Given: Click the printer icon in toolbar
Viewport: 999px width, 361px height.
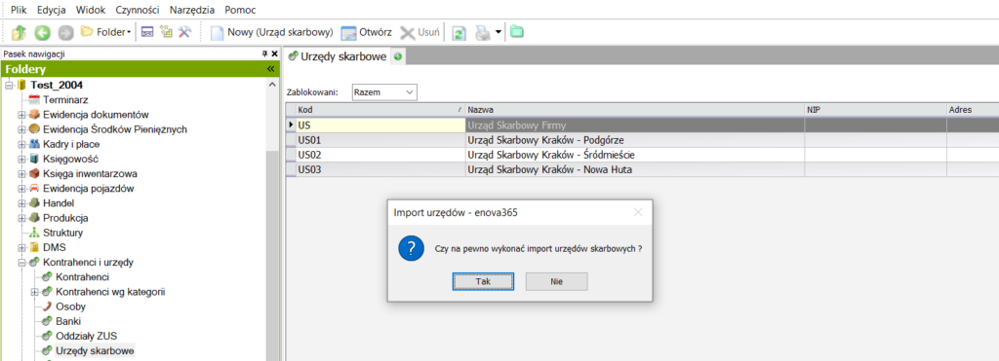Looking at the screenshot, I should [x=483, y=32].
